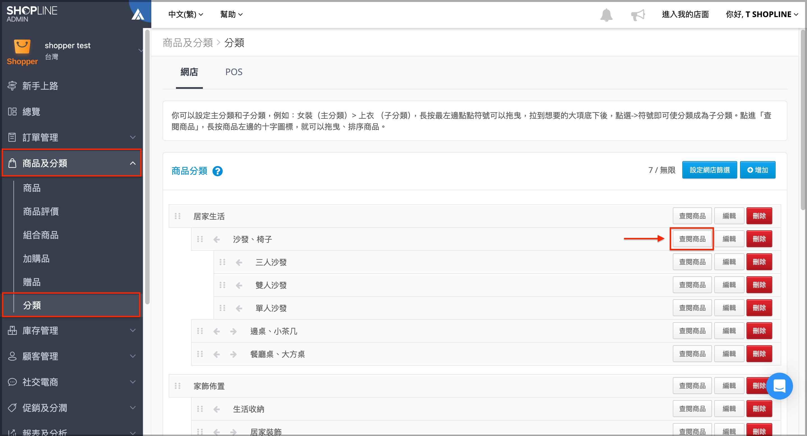This screenshot has width=807, height=436.
Task: Open 商品 submenu item
Action: 32,188
